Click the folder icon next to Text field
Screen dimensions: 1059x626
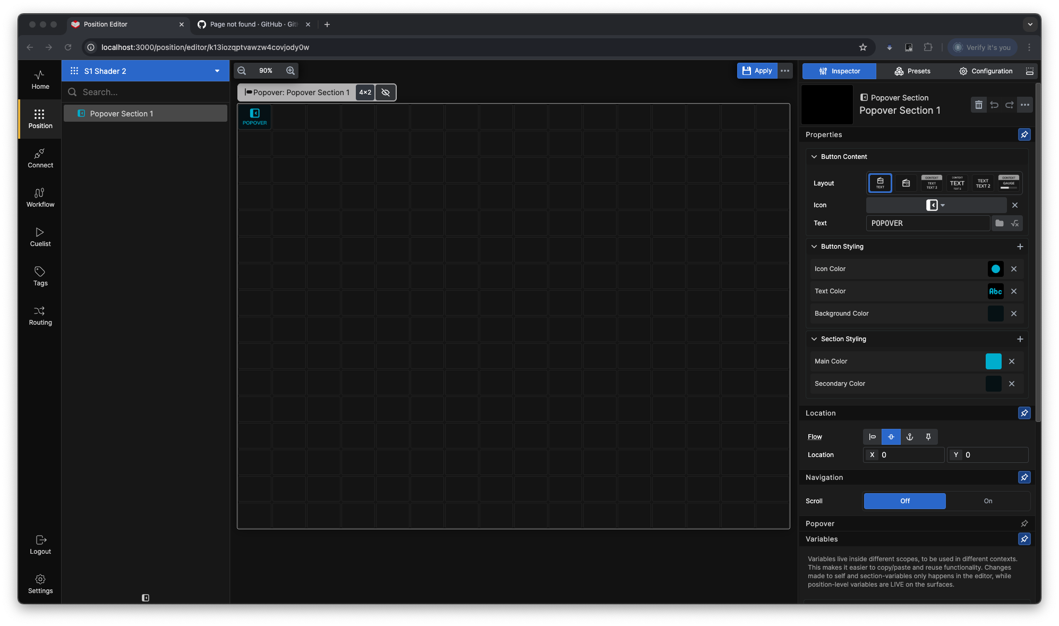1000,223
